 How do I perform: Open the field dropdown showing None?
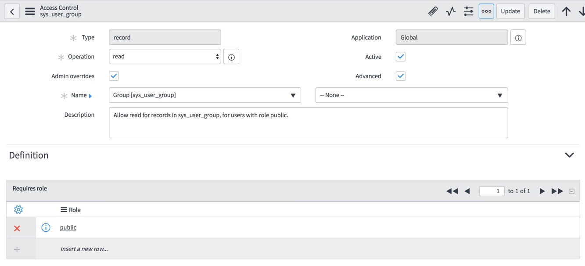pyautogui.click(x=412, y=95)
